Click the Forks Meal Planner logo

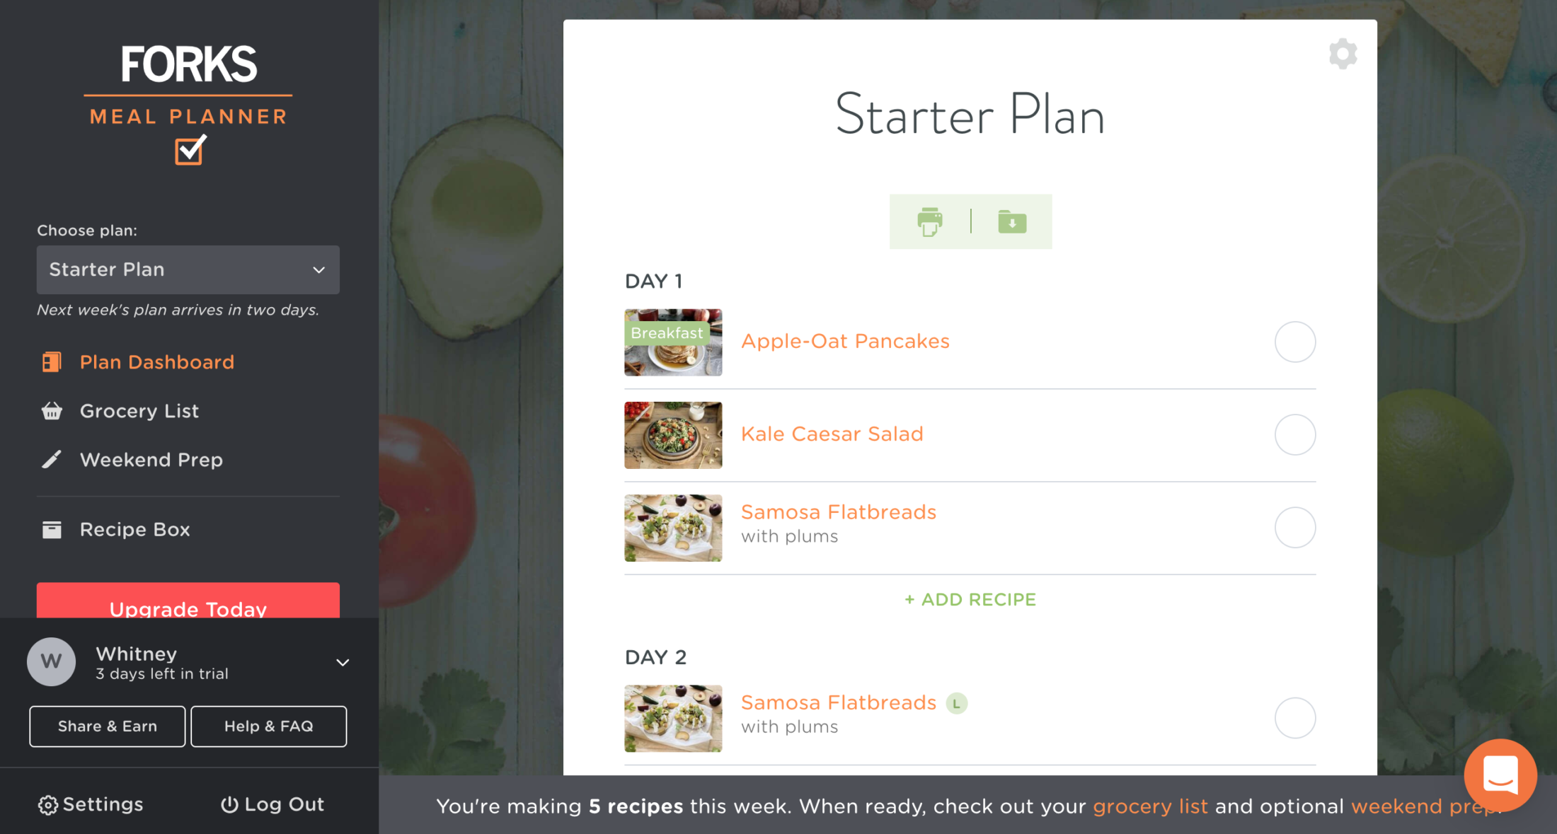(188, 104)
